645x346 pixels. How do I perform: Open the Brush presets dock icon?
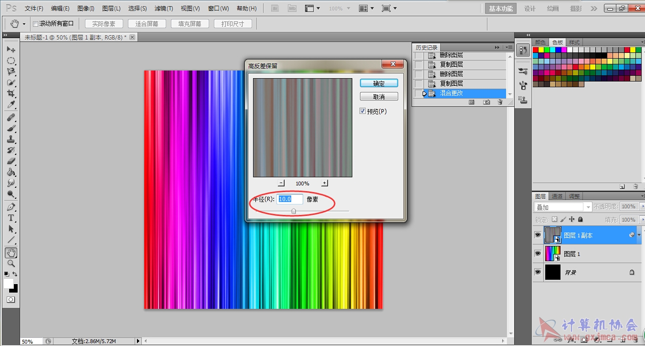click(523, 71)
